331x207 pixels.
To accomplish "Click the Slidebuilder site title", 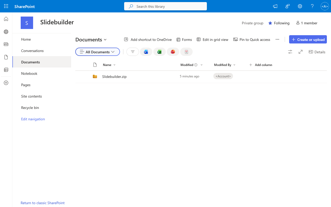I will pos(57,22).
